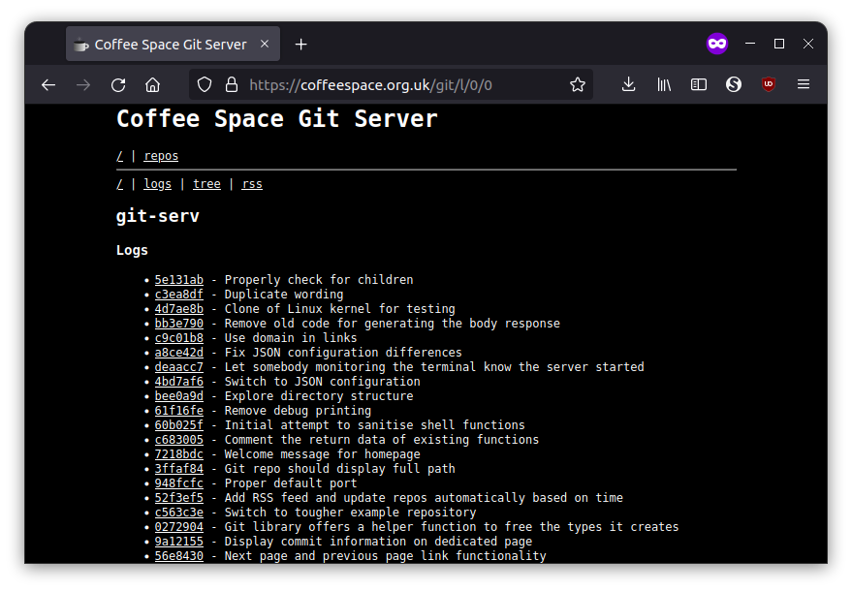Open commit 4d7ae8b
852x591 pixels.
178,309
